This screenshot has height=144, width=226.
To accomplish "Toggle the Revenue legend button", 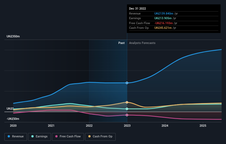I will tap(16, 137).
